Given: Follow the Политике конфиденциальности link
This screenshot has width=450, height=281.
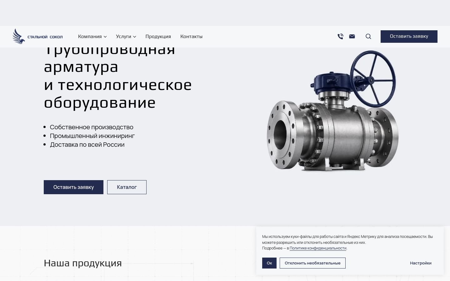Looking at the screenshot, I should click(x=318, y=248).
